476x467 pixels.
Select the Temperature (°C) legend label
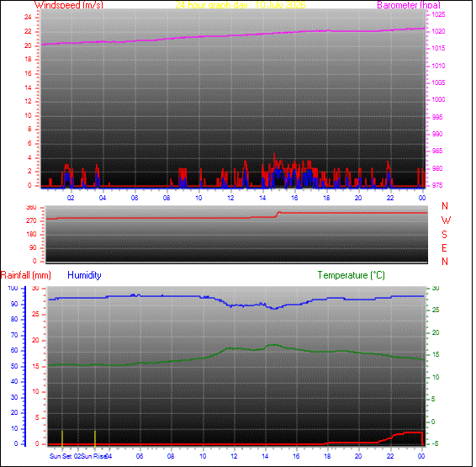pyautogui.click(x=352, y=275)
